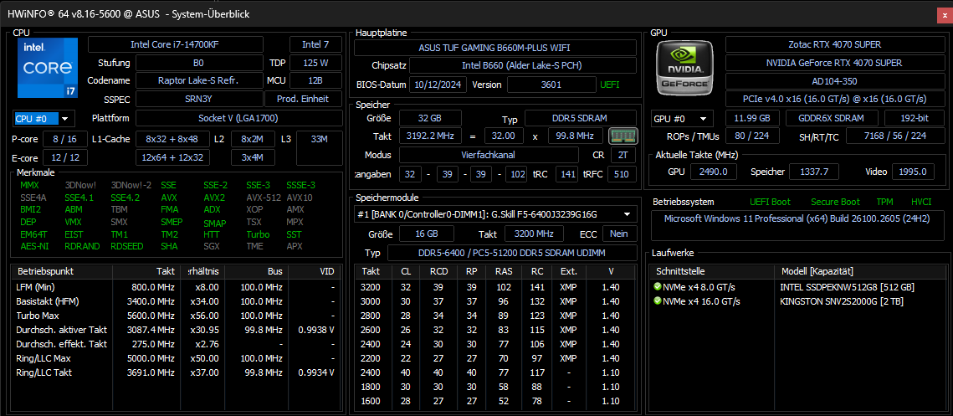Click the green memory module icon
Screen dimensions: 953x416
click(x=623, y=136)
